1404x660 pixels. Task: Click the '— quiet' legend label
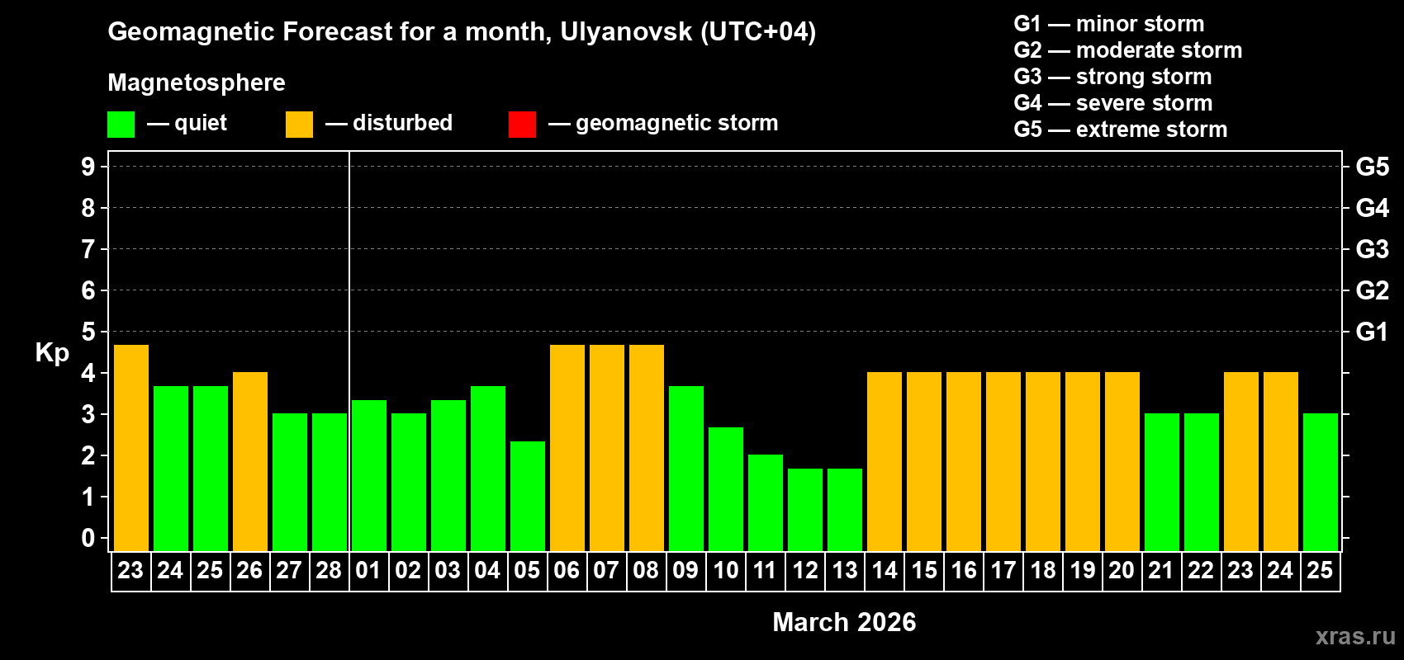pos(187,123)
